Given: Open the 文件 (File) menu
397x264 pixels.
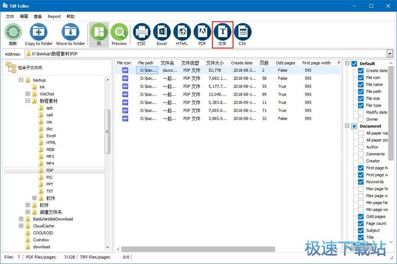Looking at the screenshot, I should [x=10, y=16].
